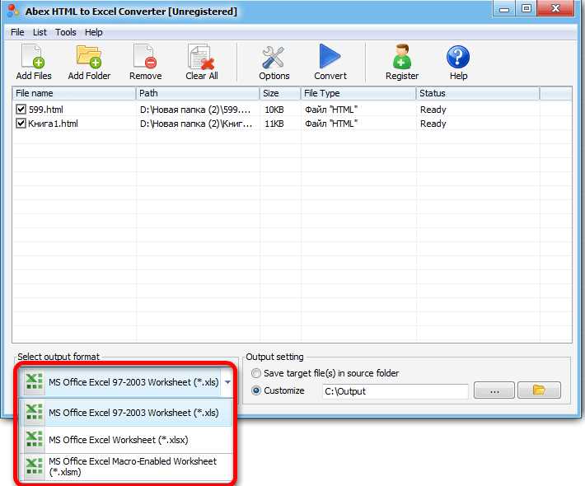
Task: Open the Help menu
Action: (94, 32)
